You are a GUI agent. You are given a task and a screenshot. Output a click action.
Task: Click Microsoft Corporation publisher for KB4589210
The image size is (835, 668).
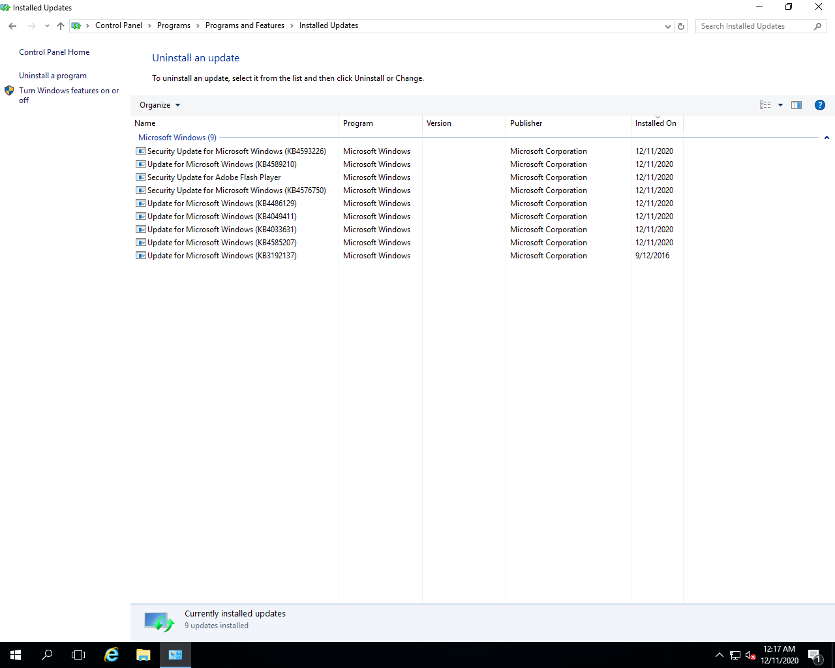tap(549, 164)
